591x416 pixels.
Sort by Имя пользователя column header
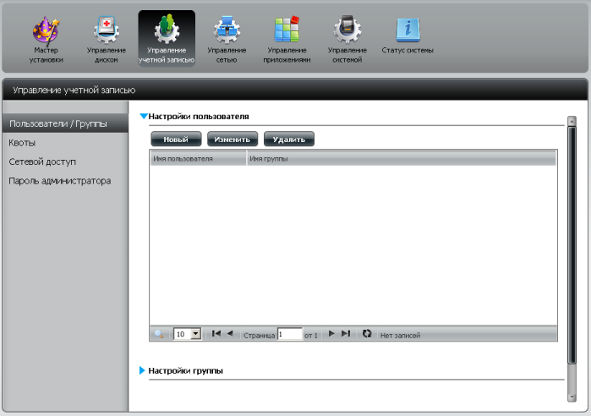(x=198, y=159)
